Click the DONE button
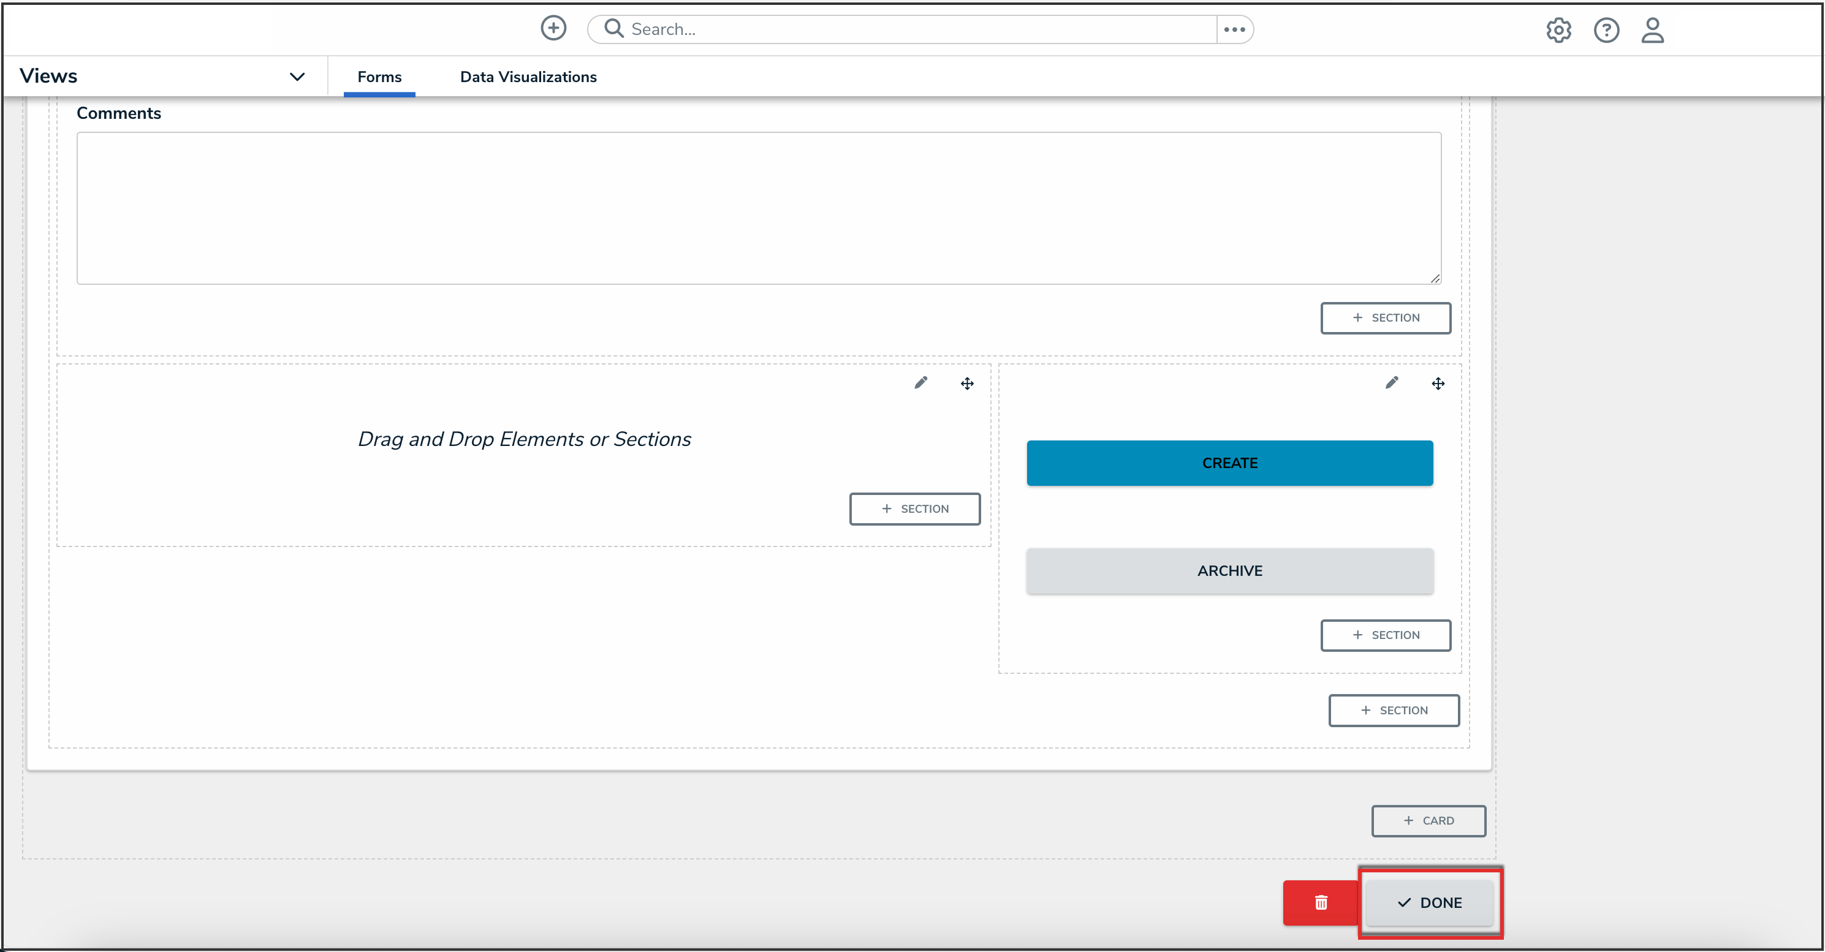This screenshot has width=1825, height=952. [1429, 902]
